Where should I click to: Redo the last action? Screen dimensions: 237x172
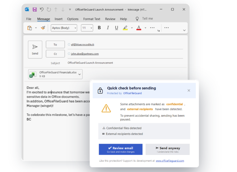point(49,10)
